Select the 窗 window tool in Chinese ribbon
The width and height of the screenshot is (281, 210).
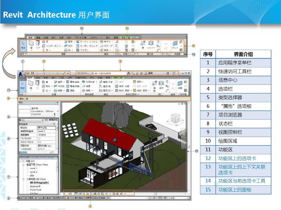pos(45,82)
